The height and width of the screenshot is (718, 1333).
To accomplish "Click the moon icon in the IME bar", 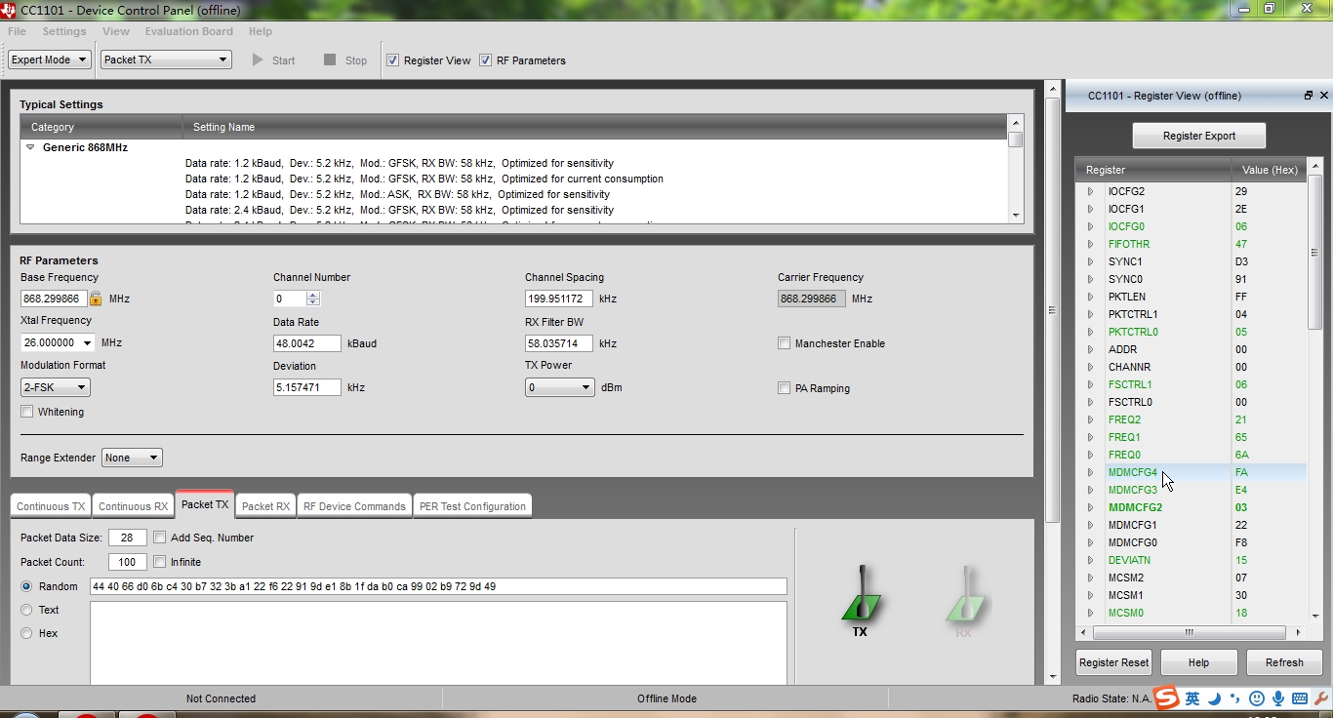I will 1214,698.
